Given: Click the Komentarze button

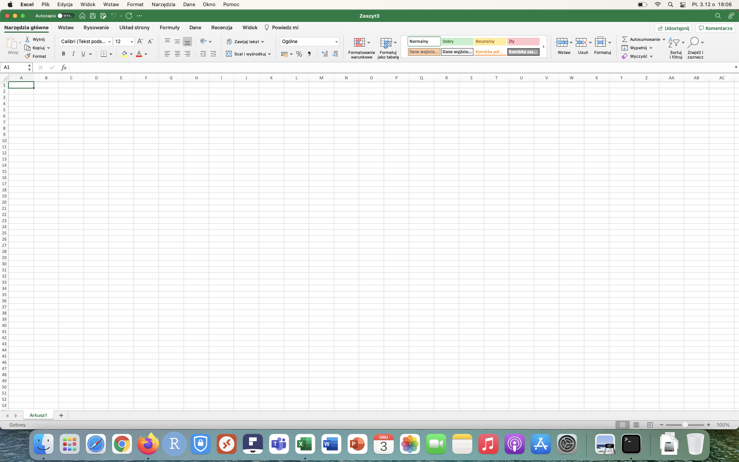Looking at the screenshot, I should 715,28.
